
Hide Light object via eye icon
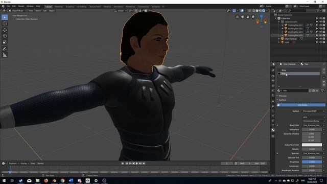coord(320,42)
